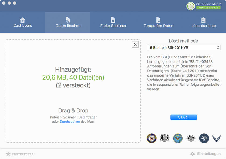Click the PROTECTSTAR brand text
The height and width of the screenshot is (159, 226).
tap(23, 154)
